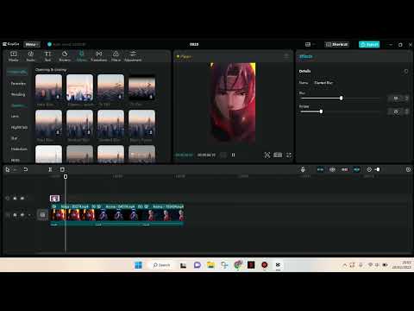
Task: Hide the main video track
Action: (22, 215)
